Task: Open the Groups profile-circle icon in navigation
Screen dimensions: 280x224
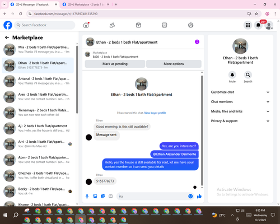Action: click(190, 25)
